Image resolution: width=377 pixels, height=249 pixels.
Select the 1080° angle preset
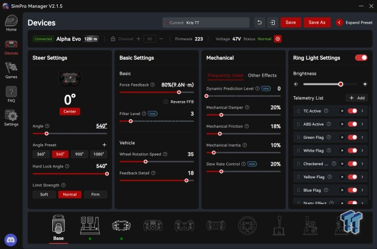click(x=99, y=154)
